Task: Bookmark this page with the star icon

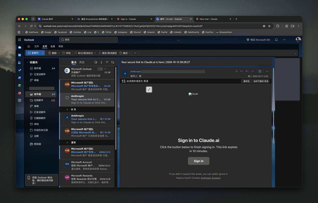Action: tap(269, 26)
